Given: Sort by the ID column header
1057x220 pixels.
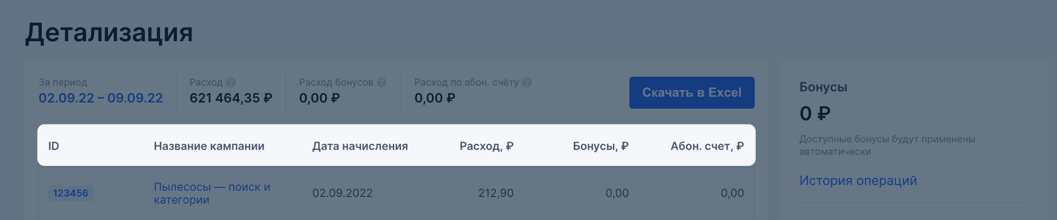Looking at the screenshot, I should (53, 146).
